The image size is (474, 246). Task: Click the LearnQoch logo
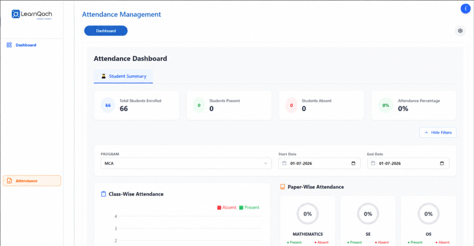click(32, 14)
